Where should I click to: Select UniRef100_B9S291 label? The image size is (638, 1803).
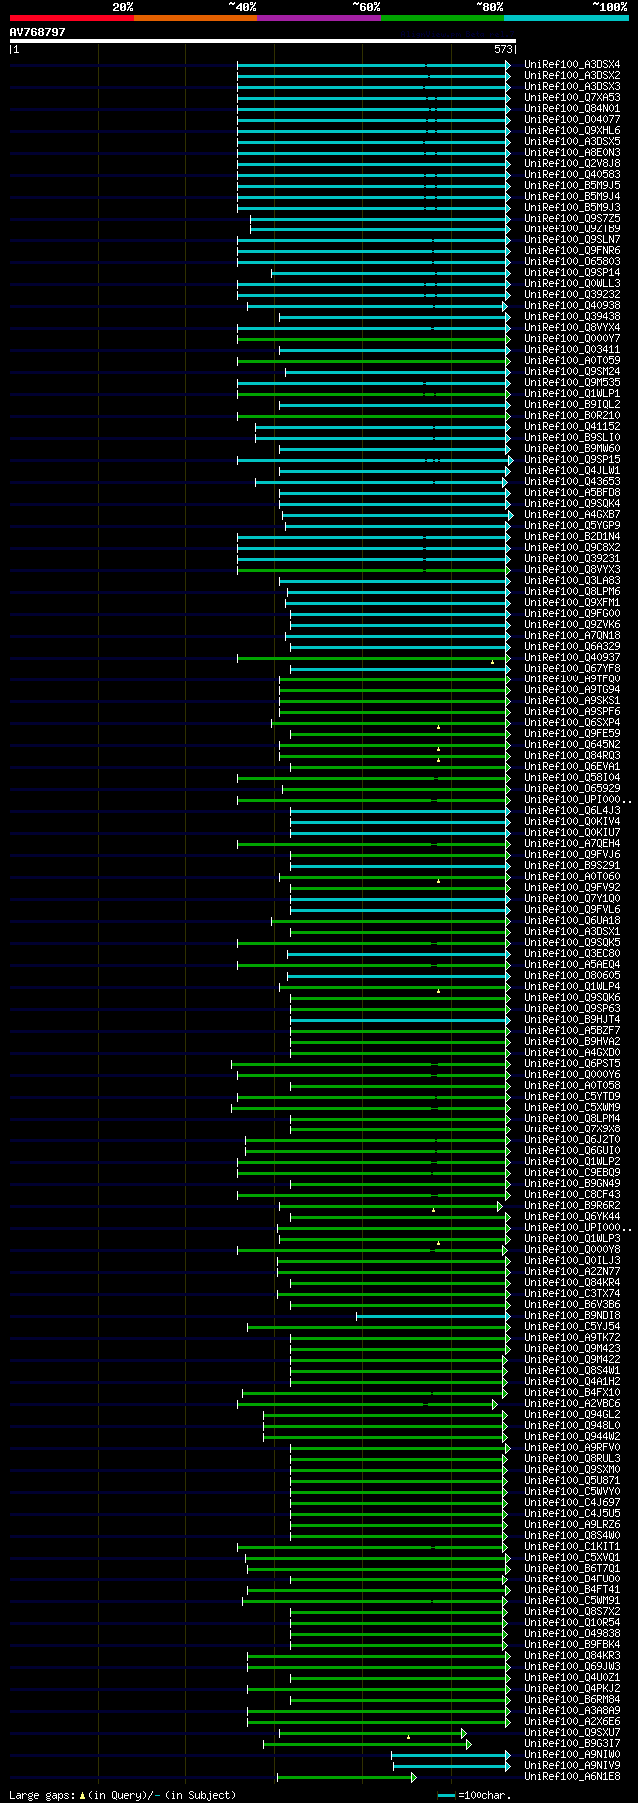coord(572,865)
